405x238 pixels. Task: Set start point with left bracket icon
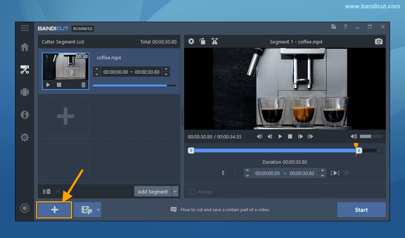pos(223,173)
